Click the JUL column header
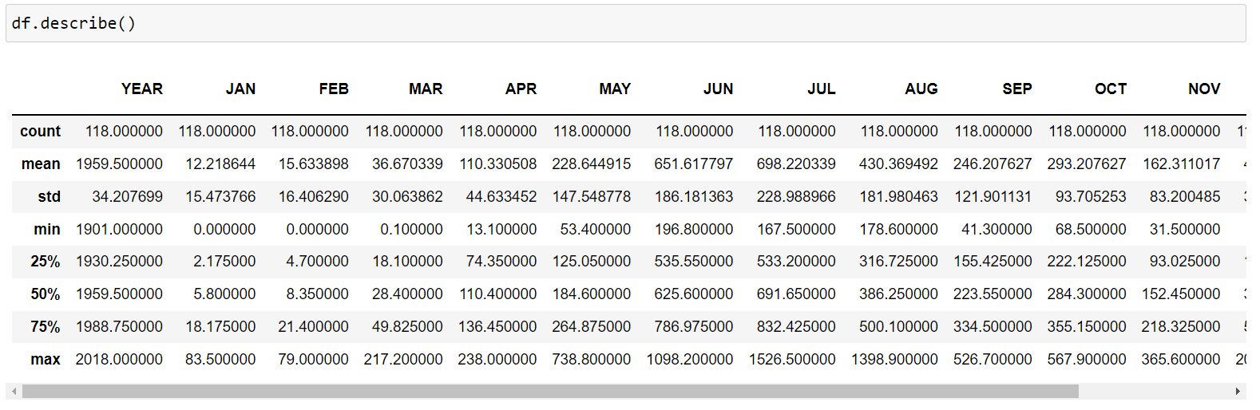Screen dimensions: 1260x410 click(x=821, y=89)
